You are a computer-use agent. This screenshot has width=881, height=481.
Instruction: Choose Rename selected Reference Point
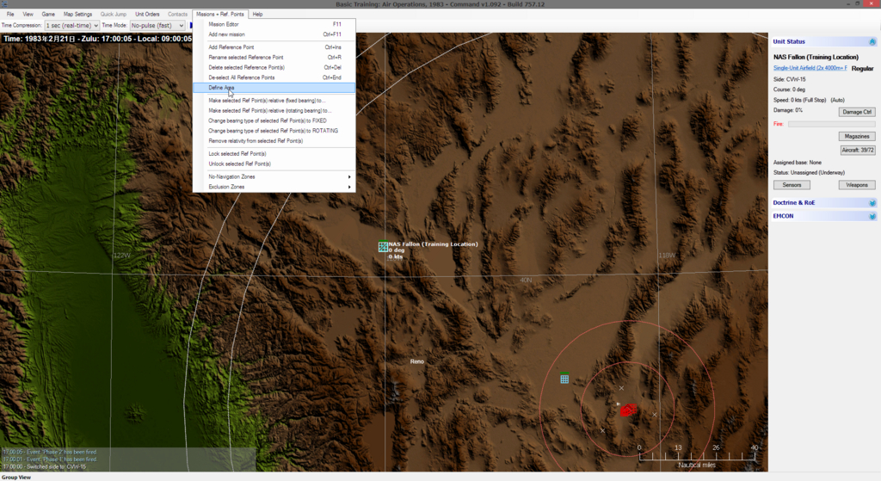tap(274, 58)
